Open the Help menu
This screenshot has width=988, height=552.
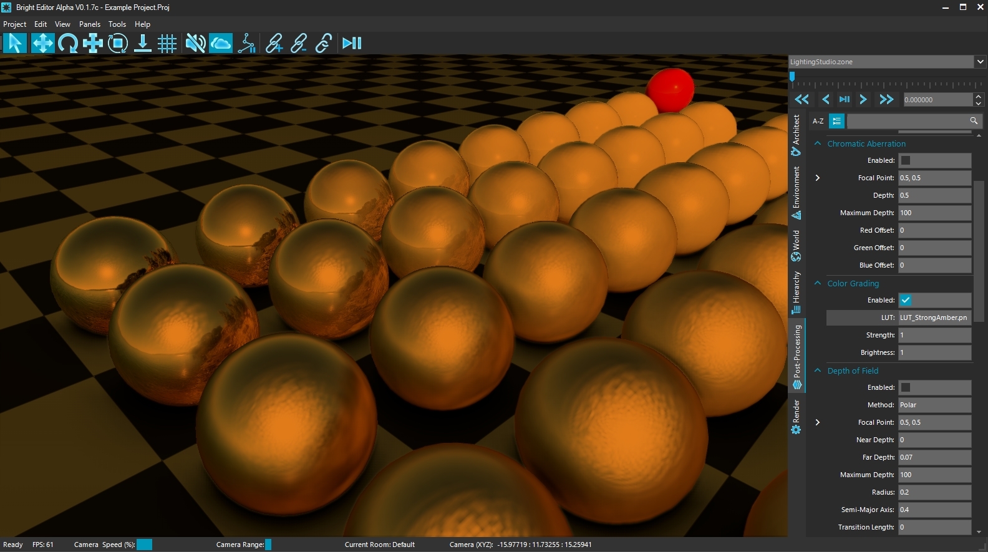point(142,24)
